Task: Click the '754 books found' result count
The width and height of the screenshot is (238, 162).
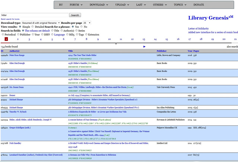Action: point(9,47)
